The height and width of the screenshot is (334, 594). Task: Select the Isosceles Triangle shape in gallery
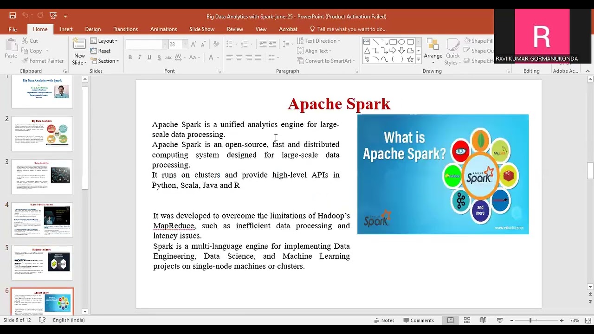(367, 50)
